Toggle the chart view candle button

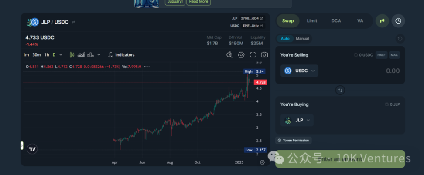[x=382, y=21]
